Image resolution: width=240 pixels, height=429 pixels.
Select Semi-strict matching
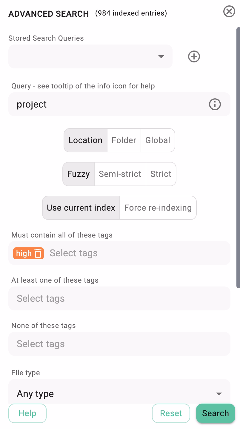pyautogui.click(x=120, y=174)
